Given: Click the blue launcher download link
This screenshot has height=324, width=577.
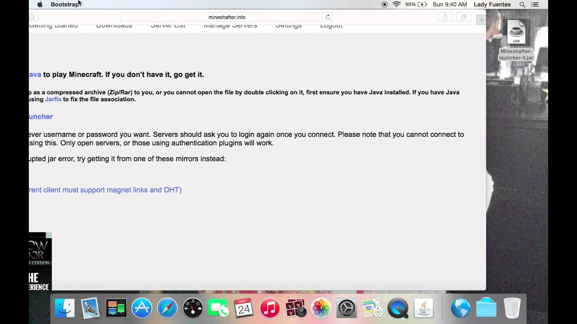Looking at the screenshot, I should tap(41, 117).
